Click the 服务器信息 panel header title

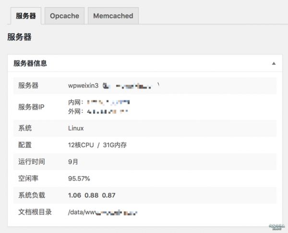[x=30, y=63]
